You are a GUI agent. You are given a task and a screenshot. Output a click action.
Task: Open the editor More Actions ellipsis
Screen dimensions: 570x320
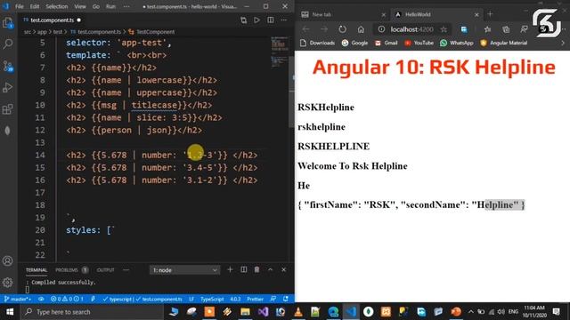pyautogui.click(x=284, y=20)
